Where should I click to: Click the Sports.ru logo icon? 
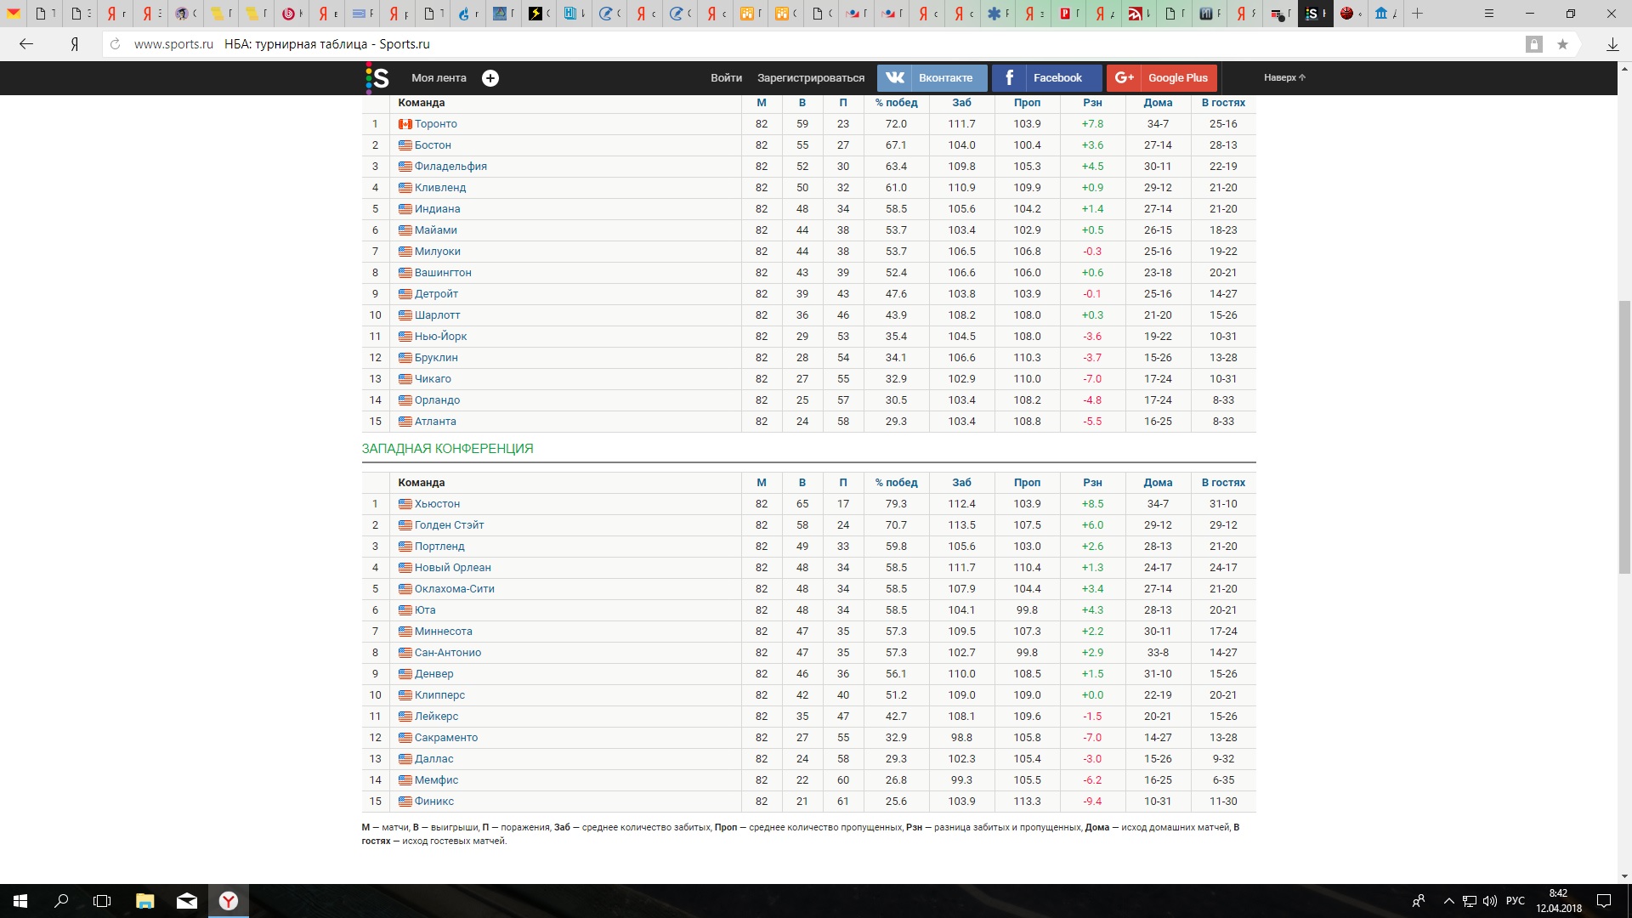(x=377, y=78)
